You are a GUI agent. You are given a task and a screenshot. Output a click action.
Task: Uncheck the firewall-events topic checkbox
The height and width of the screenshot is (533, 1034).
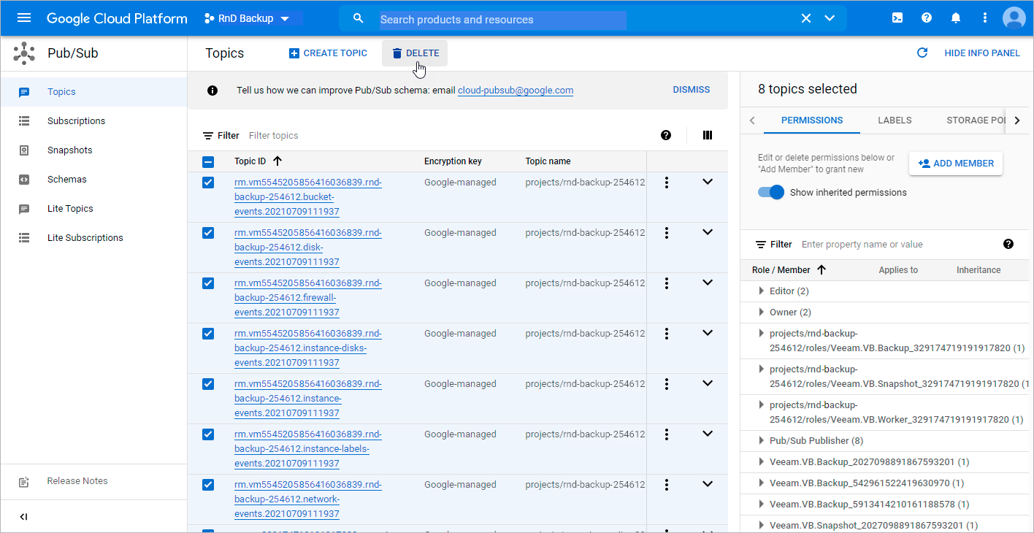[208, 283]
